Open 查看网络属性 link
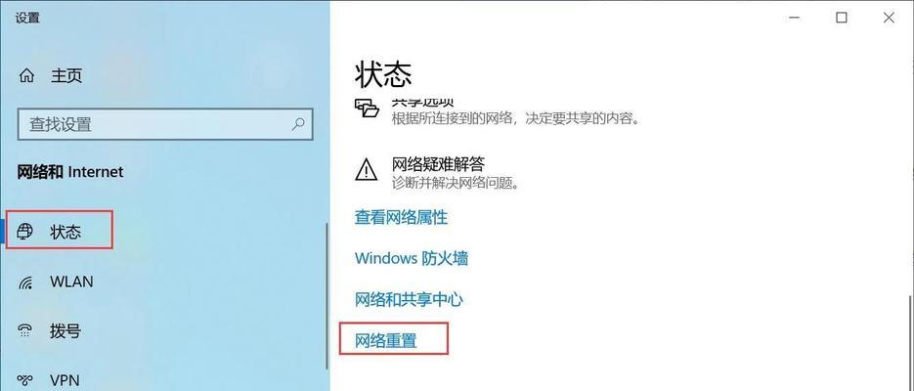 tap(401, 217)
